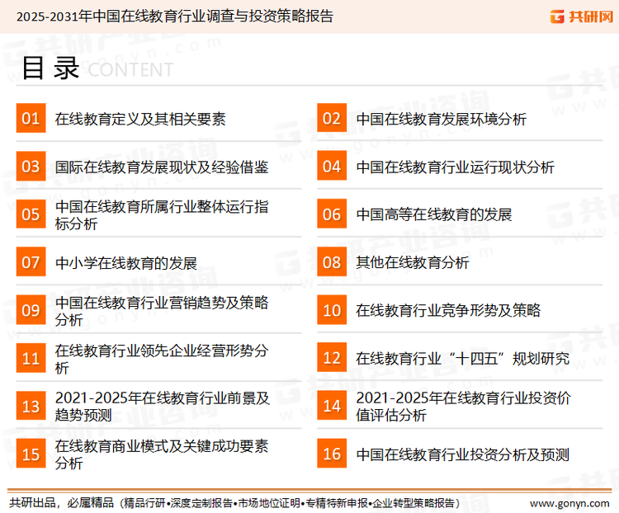Viewport: 619px width, 513px height.
Task: Click the orange 09 number box
Action: pos(31,310)
